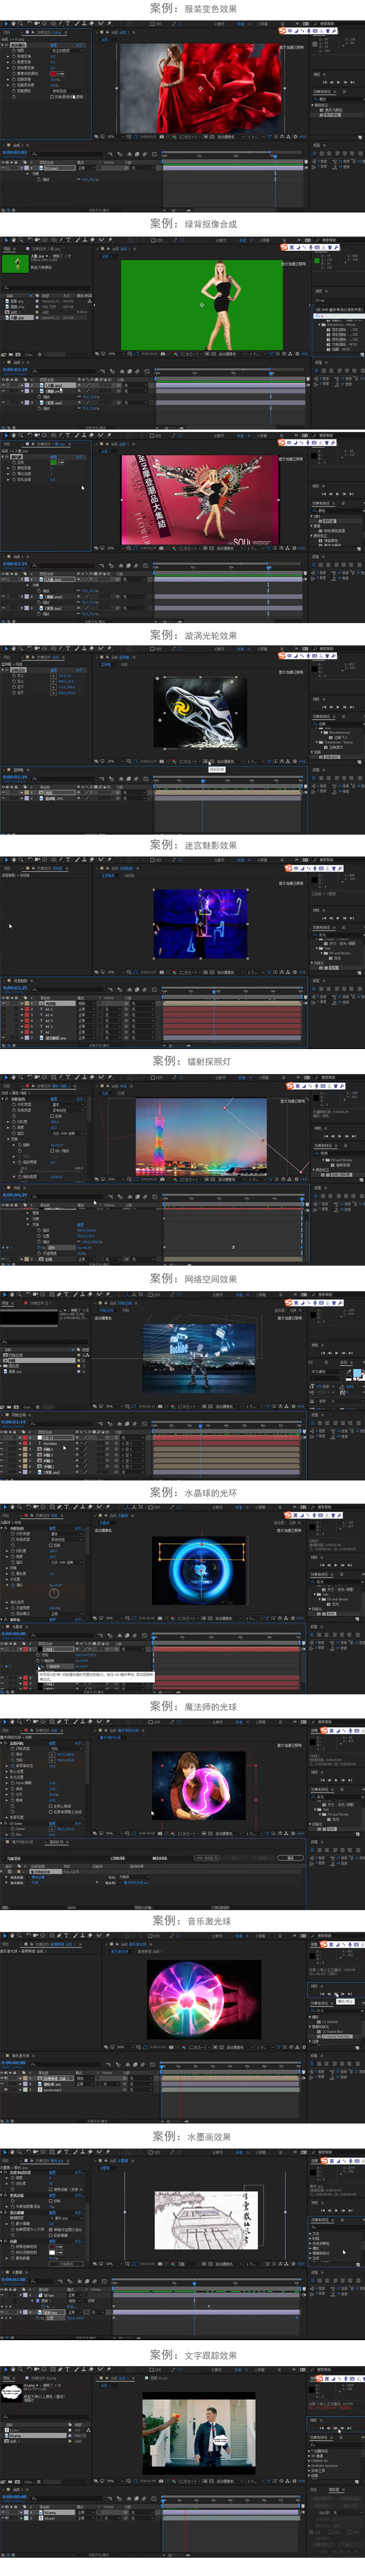Viewport: 365px width, 2561px height.
Task: Click the timeline playhead in the green-screen screenshot
Action: coord(271,374)
